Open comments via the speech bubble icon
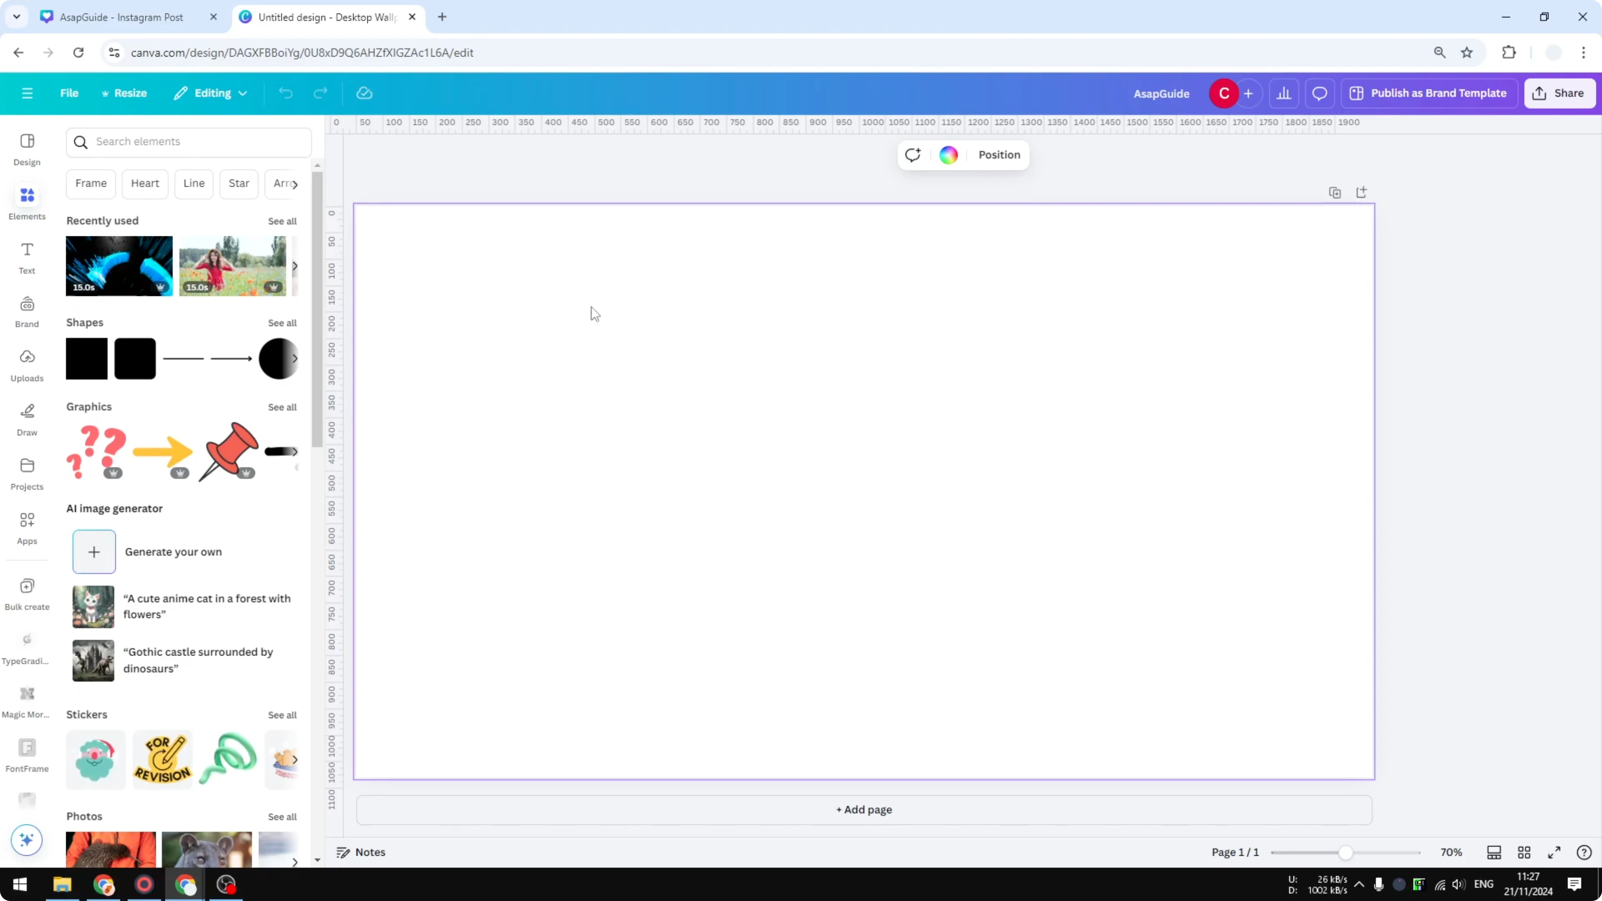Image resolution: width=1602 pixels, height=901 pixels. click(1319, 93)
